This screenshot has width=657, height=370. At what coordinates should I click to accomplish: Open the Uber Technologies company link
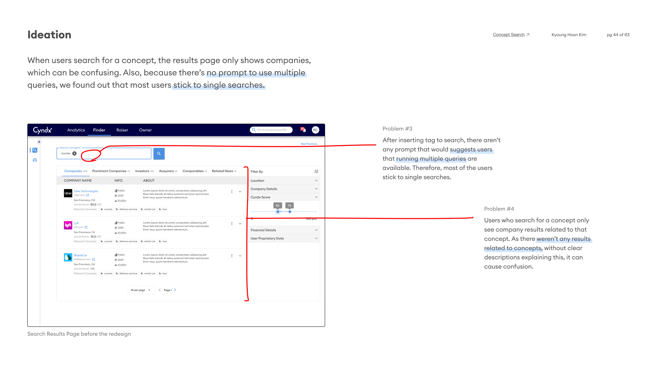point(86,191)
